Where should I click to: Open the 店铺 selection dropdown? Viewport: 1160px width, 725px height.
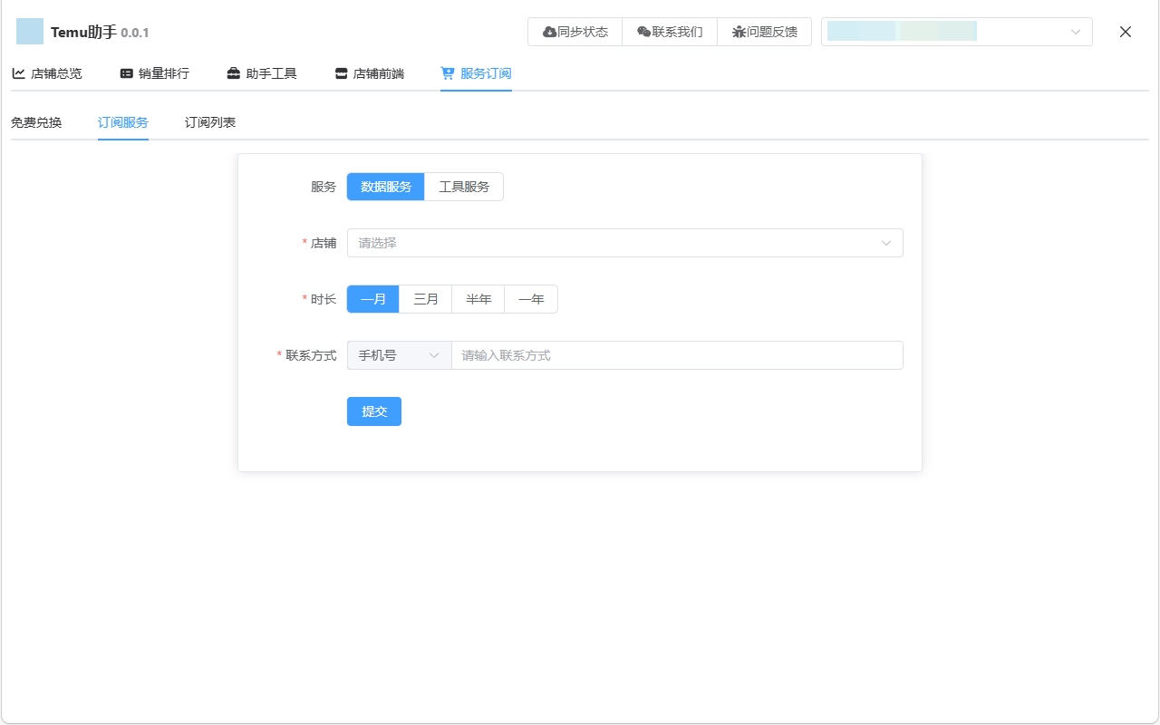point(625,242)
